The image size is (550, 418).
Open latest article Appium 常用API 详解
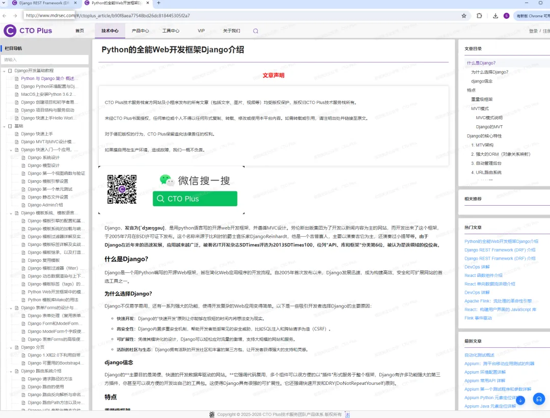(x=485, y=381)
